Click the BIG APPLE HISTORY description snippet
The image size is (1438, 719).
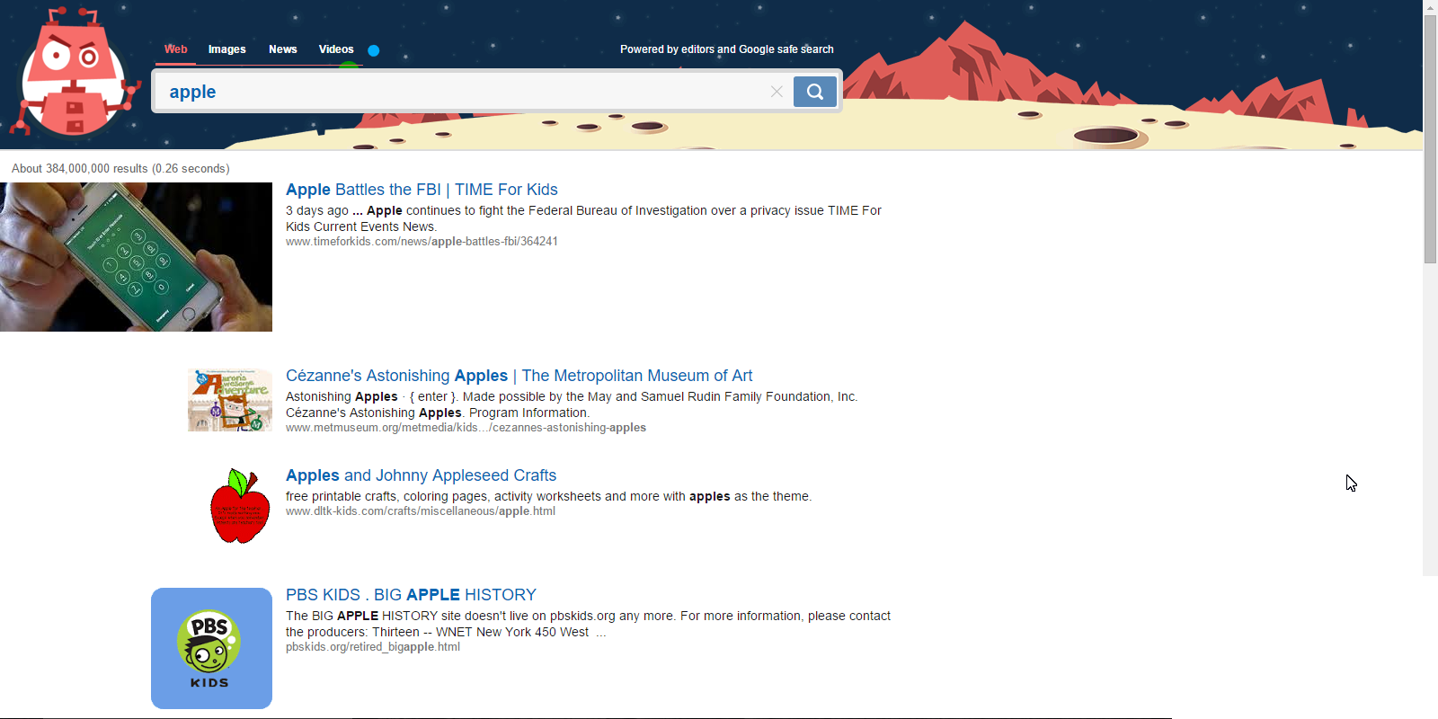[x=588, y=624]
